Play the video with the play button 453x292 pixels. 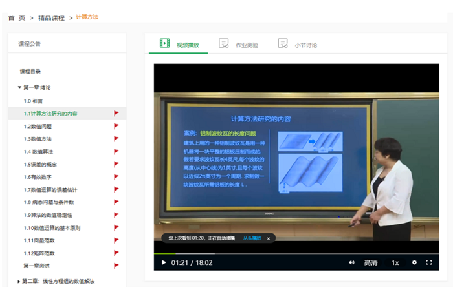(164, 263)
